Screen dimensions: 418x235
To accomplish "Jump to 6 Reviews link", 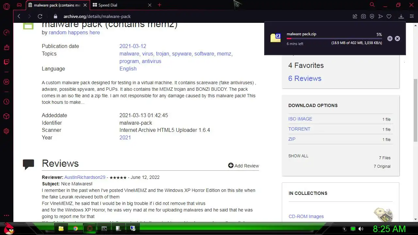I will tap(305, 78).
